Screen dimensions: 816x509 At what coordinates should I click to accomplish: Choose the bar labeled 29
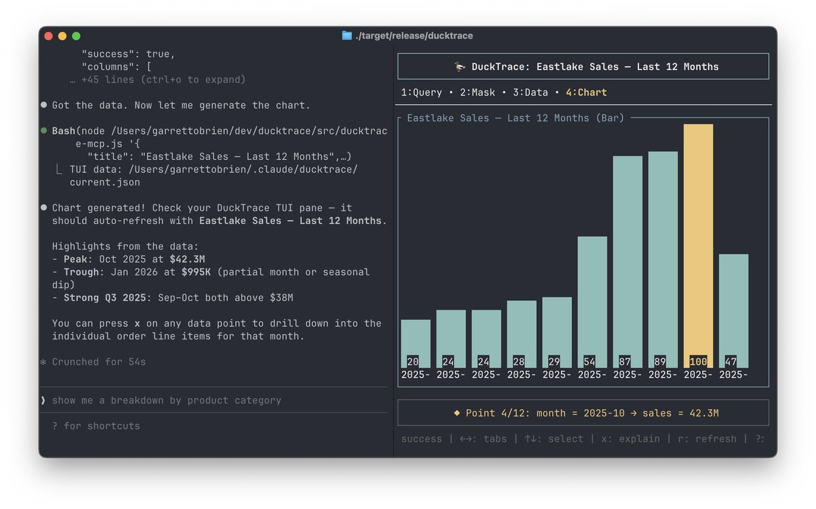click(x=557, y=333)
